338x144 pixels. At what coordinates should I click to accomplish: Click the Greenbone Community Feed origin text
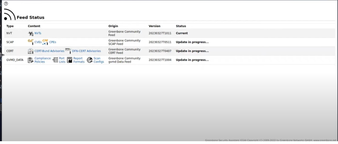[x=124, y=33]
